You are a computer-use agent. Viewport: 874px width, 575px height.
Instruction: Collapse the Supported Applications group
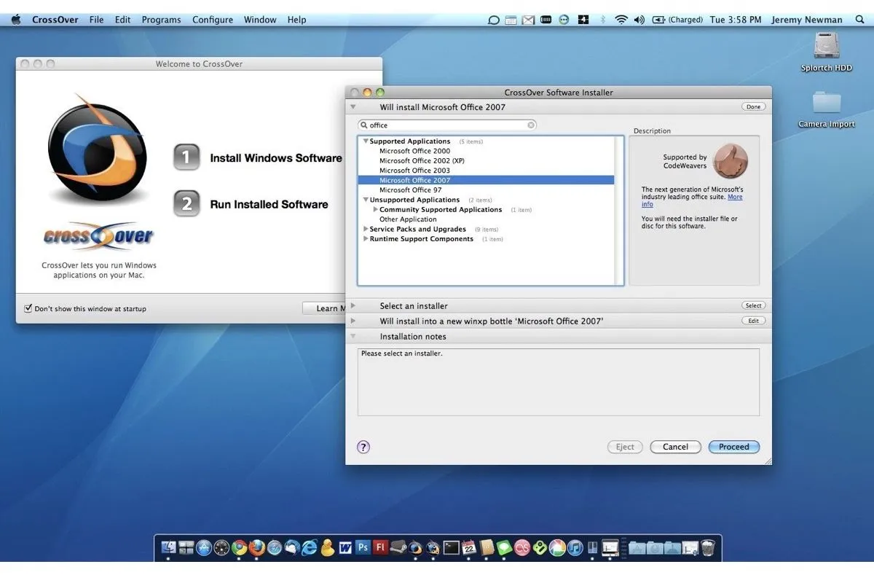(366, 141)
